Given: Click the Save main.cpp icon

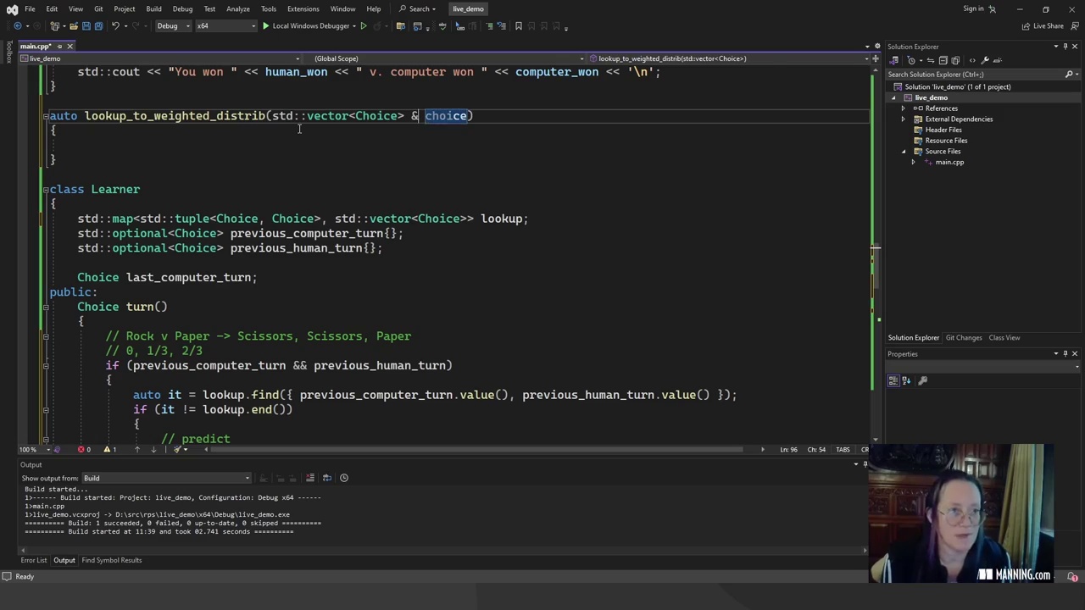Looking at the screenshot, I should point(86,26).
